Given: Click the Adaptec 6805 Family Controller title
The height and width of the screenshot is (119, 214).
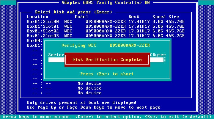Looking at the screenshot, I should (106, 3).
